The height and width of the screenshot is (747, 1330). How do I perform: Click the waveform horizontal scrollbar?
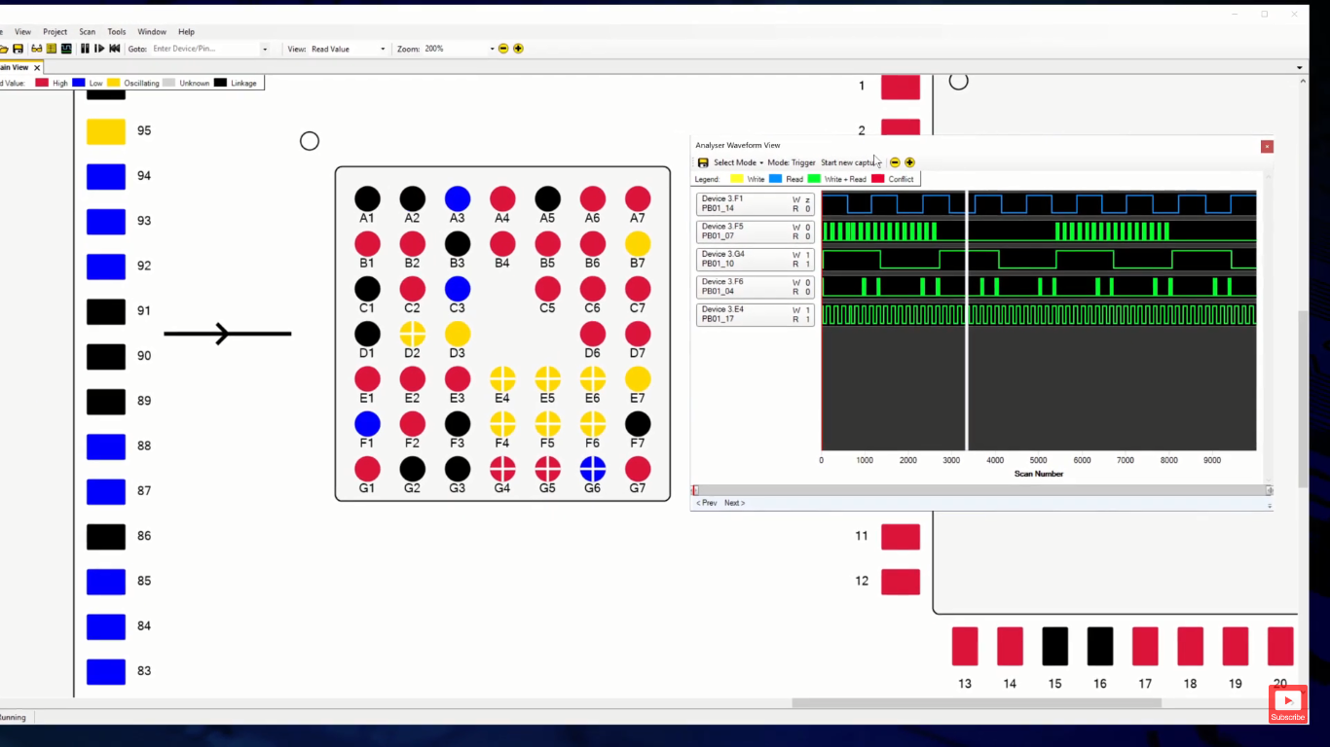click(x=981, y=490)
